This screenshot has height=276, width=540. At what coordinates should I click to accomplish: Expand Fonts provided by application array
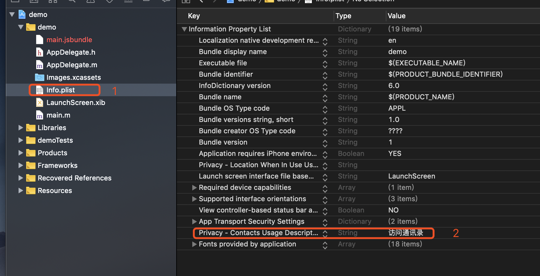[x=194, y=244]
